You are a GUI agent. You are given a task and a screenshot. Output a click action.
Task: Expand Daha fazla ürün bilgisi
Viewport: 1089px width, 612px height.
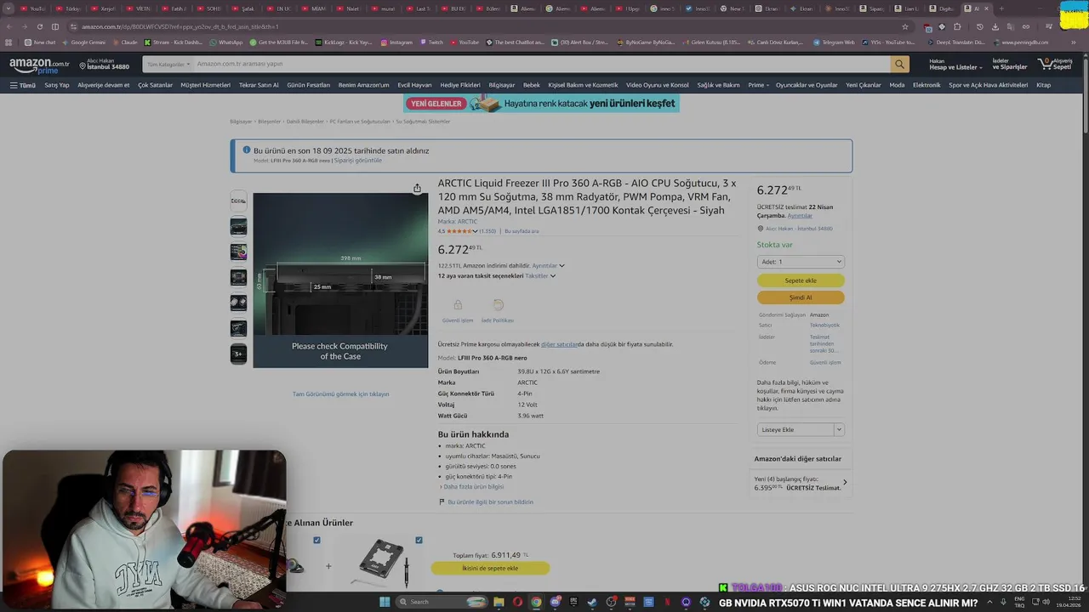coord(472,486)
